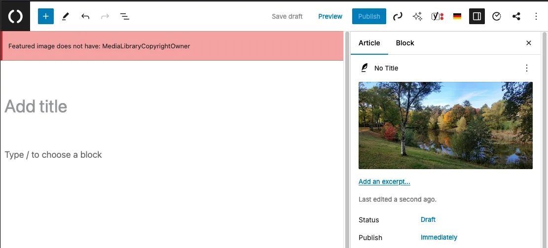Screen dimensions: 548x248
Task: Change publish date from Immediately
Action: click(x=438, y=237)
